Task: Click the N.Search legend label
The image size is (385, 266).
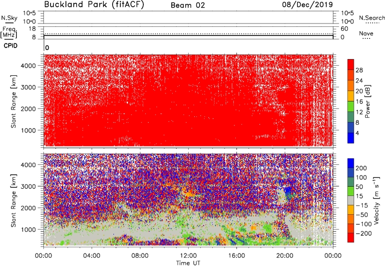Action: [x=372, y=18]
